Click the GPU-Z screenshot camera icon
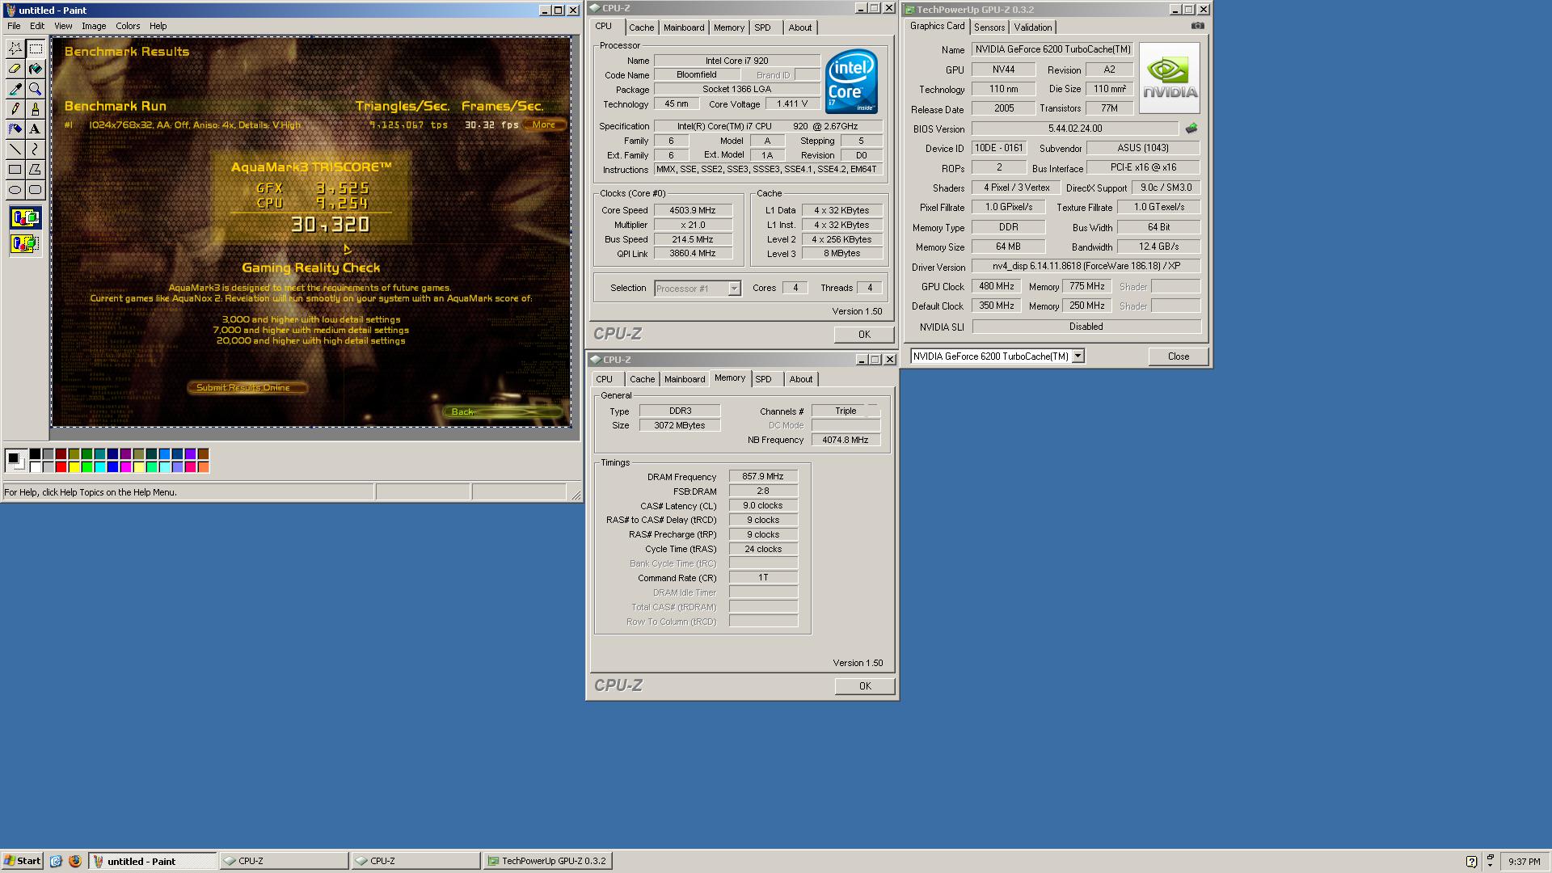Screen dimensions: 1552x873 (x=1197, y=26)
